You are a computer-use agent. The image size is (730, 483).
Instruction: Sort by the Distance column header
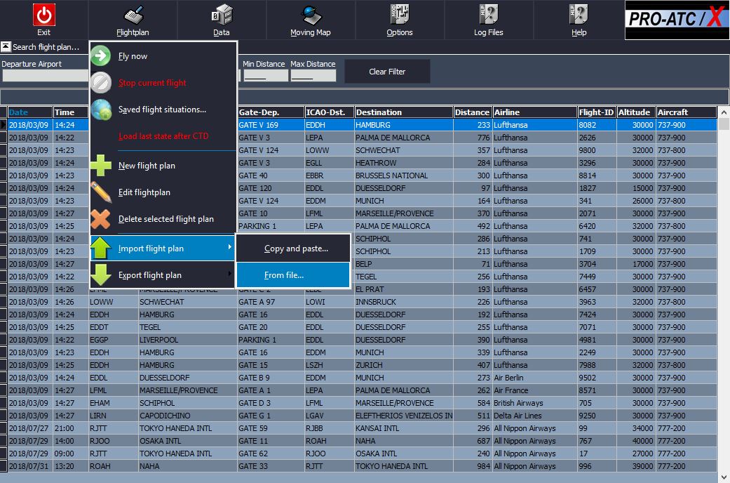click(x=473, y=112)
